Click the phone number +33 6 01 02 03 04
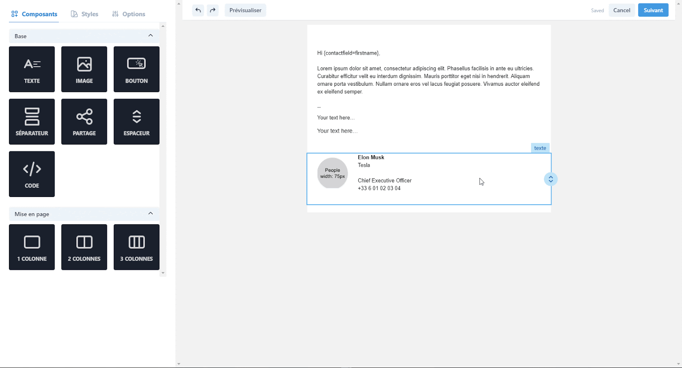The height and width of the screenshot is (368, 682). [x=379, y=188]
